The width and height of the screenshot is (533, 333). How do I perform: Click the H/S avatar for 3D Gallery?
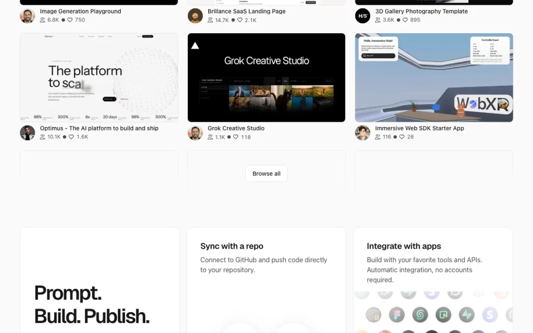[363, 16]
